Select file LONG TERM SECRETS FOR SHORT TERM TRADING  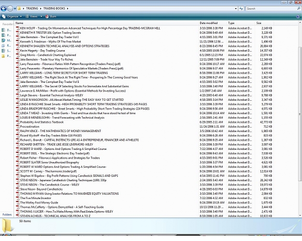pos(64,73)
